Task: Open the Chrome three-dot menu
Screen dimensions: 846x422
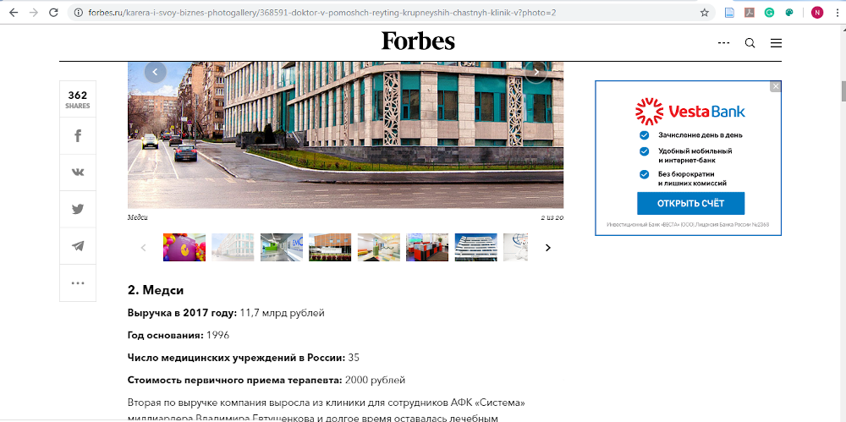Action: click(x=837, y=13)
